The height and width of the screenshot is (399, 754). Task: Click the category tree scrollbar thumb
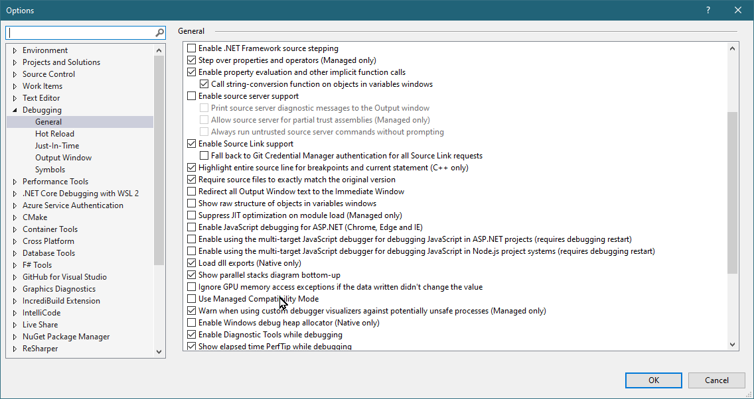[x=159, y=160]
